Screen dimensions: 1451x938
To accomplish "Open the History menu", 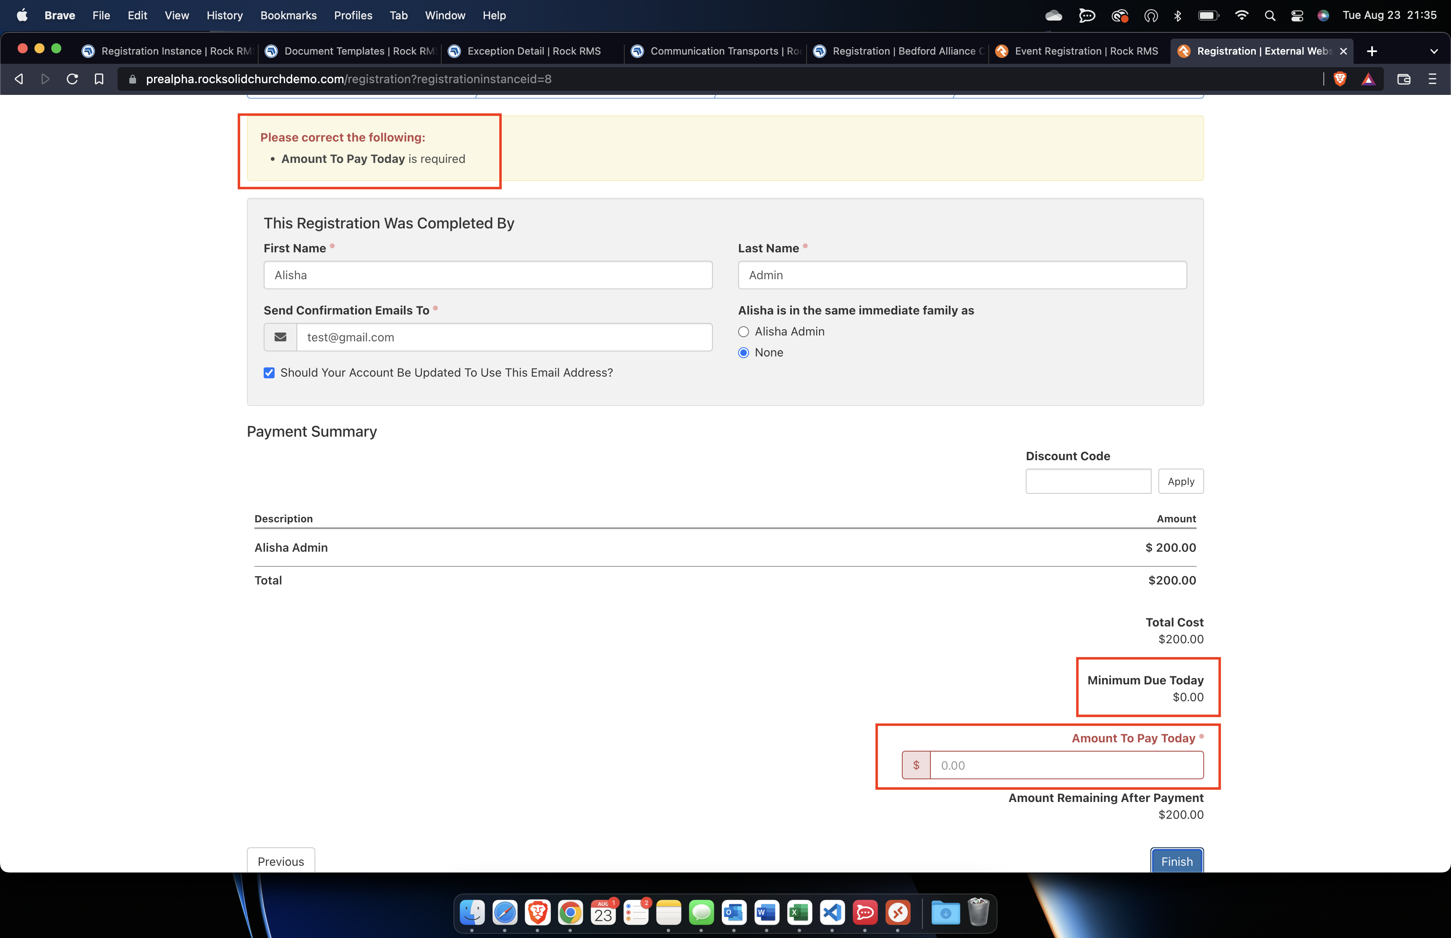I will [224, 15].
